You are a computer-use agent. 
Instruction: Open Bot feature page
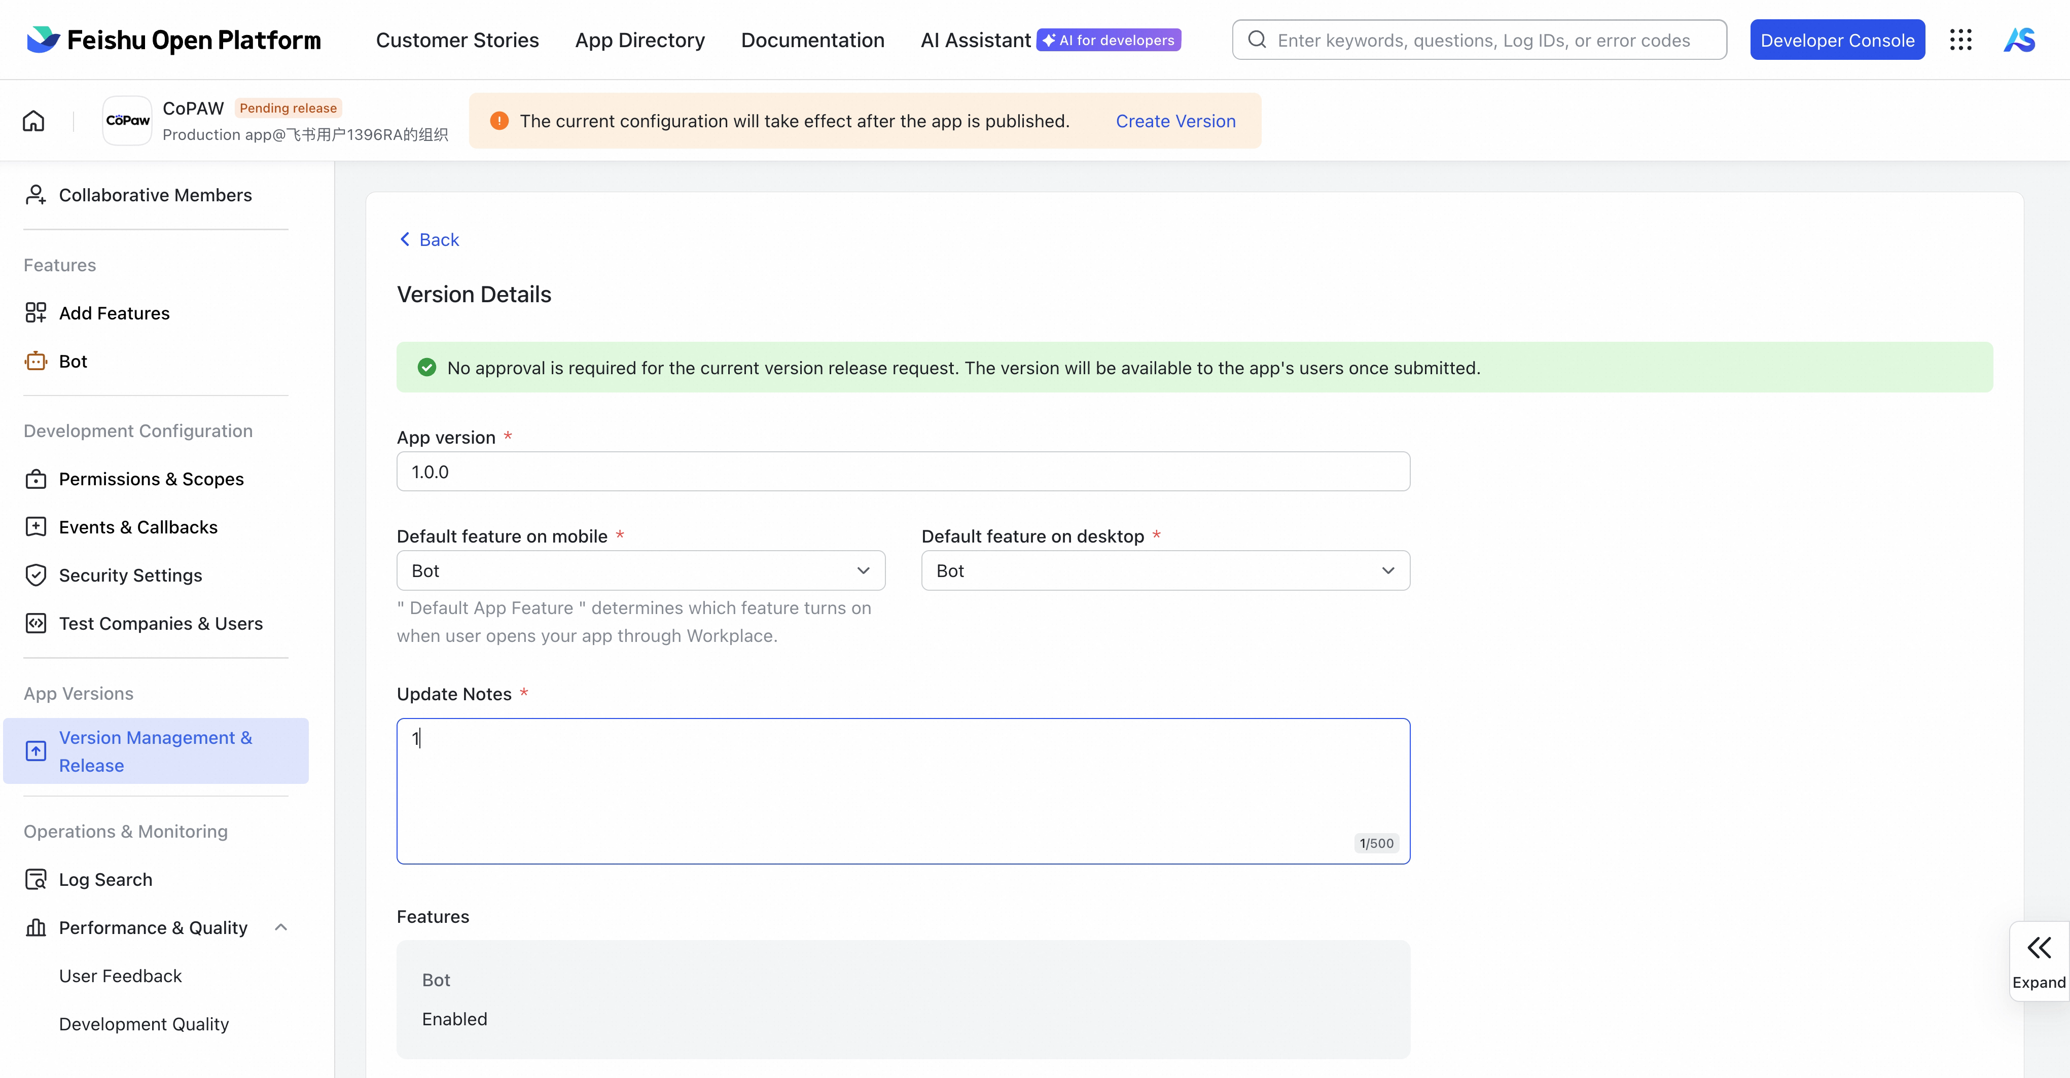tap(73, 362)
